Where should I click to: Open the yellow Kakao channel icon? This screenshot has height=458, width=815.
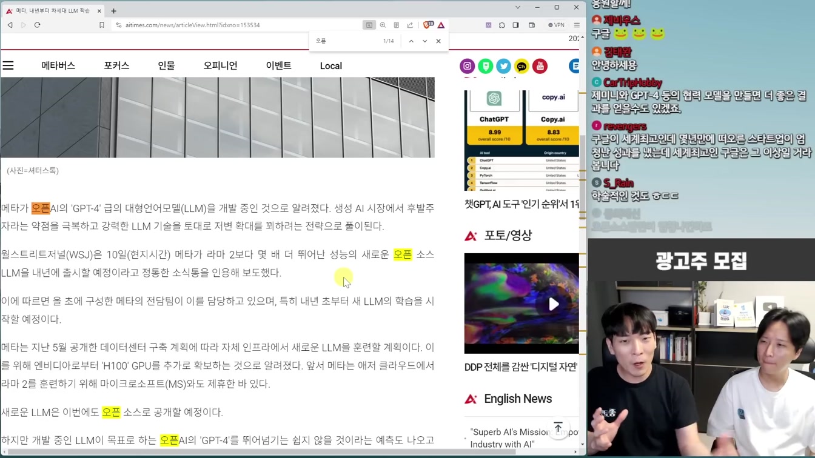point(522,66)
